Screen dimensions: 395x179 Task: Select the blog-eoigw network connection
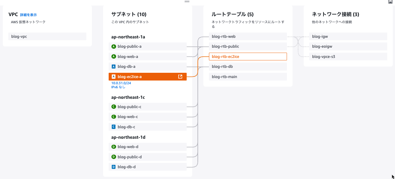click(348, 46)
